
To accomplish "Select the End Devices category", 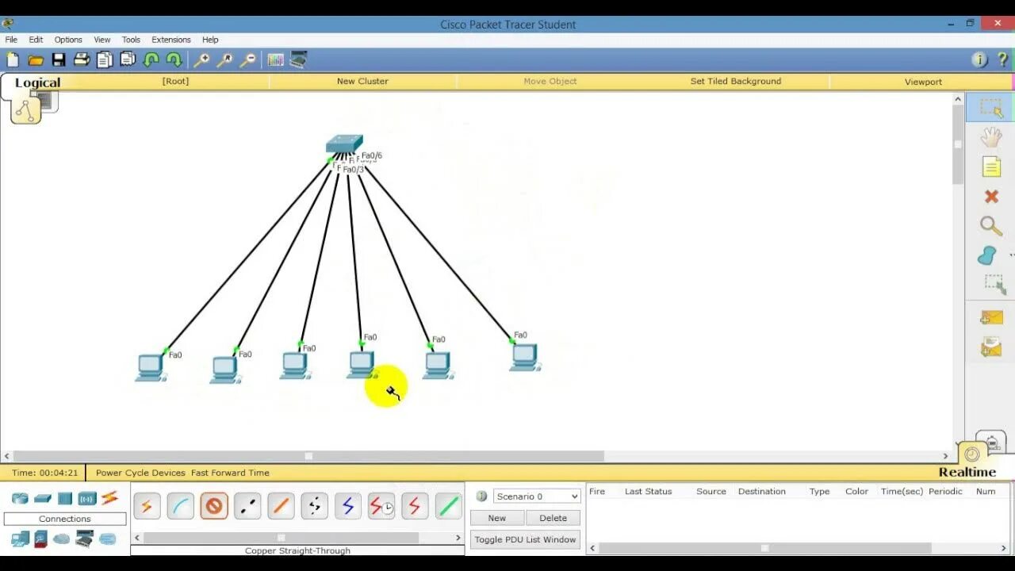I will pyautogui.click(x=20, y=539).
